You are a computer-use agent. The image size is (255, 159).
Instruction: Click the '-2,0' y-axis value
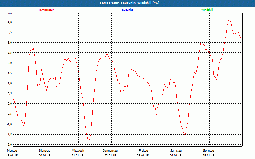point(9,145)
